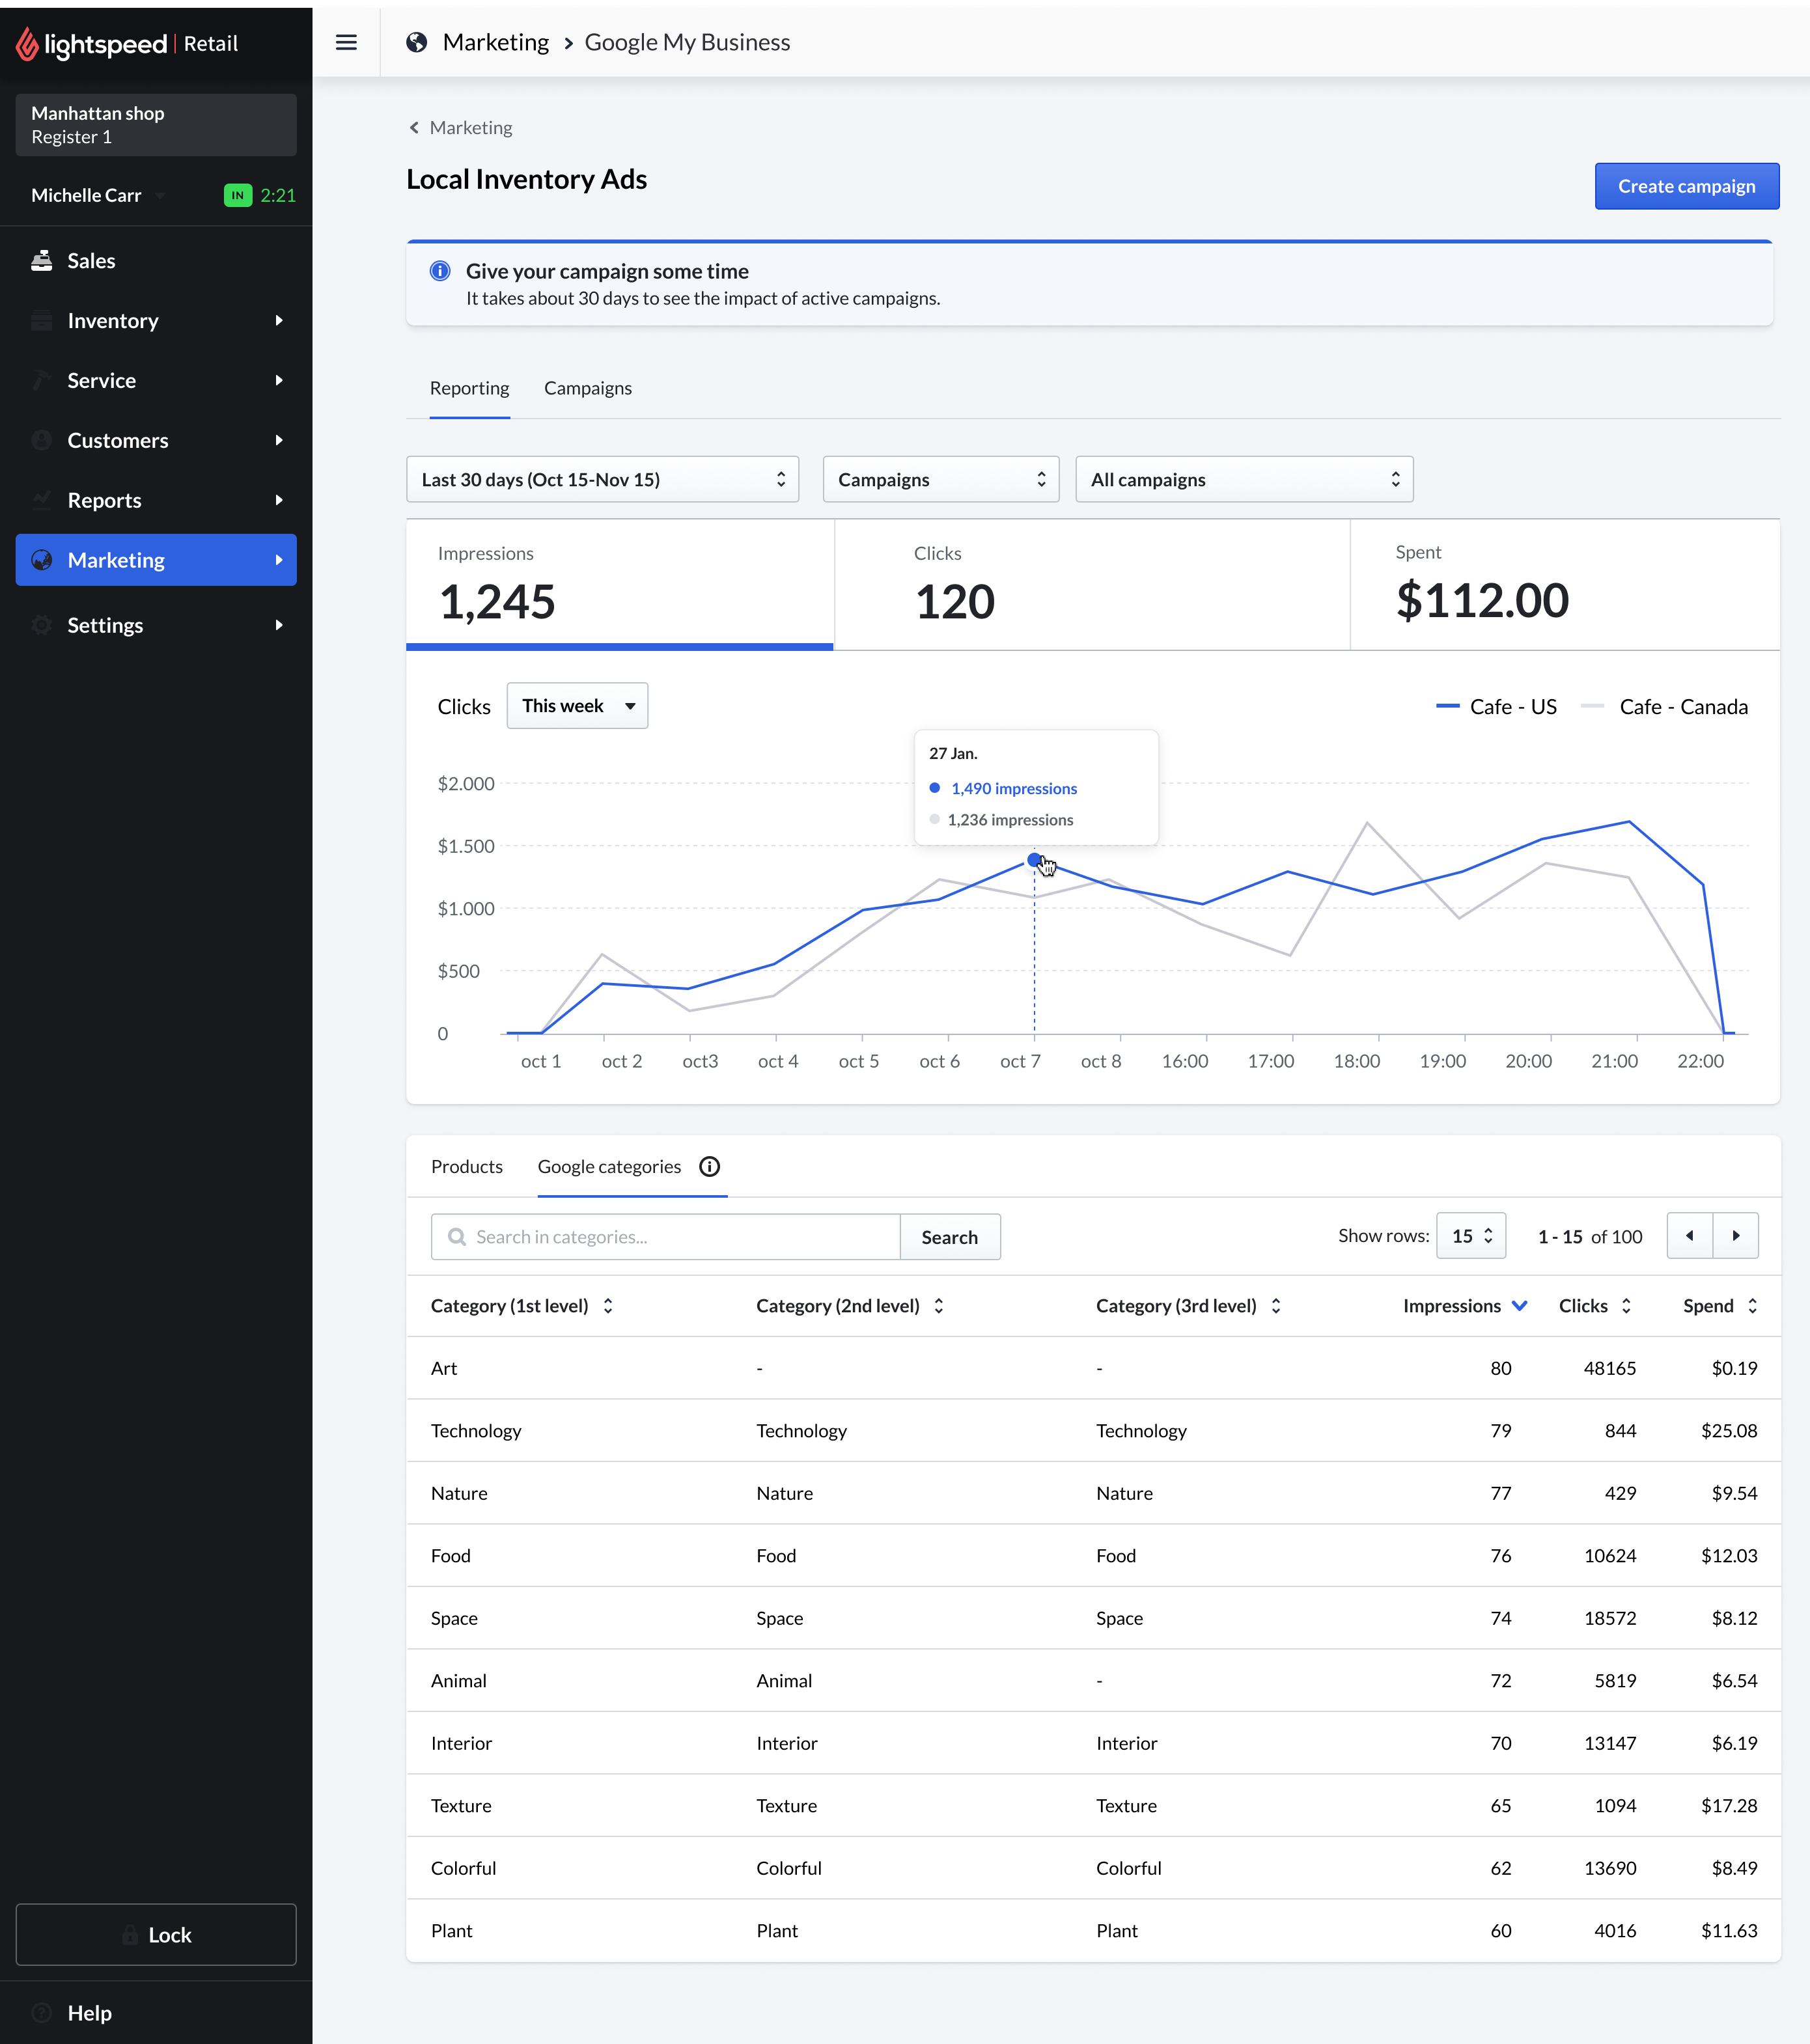Click the Help question mark icon
Viewport: 1810px width, 2044px height.
coord(41,2013)
